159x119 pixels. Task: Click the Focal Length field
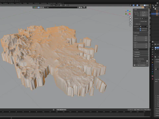[144, 12]
